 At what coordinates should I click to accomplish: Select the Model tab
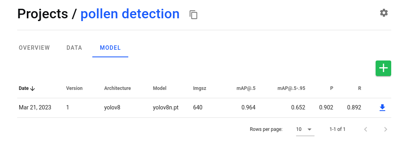coord(110,48)
